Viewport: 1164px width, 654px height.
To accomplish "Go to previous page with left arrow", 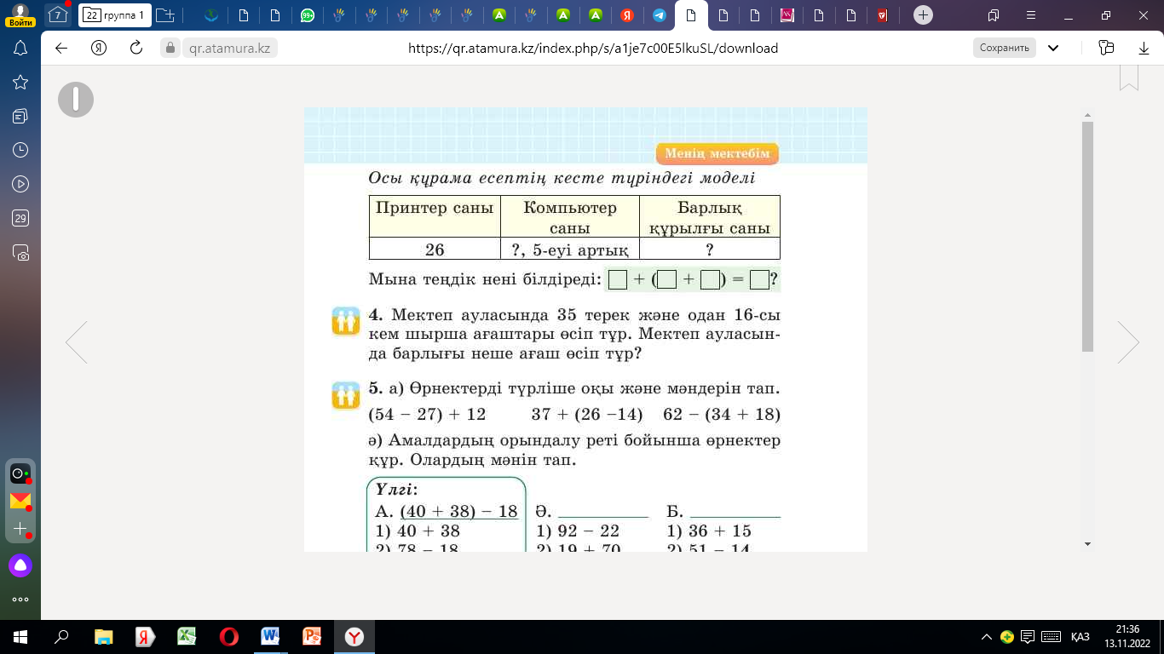I will [76, 342].
